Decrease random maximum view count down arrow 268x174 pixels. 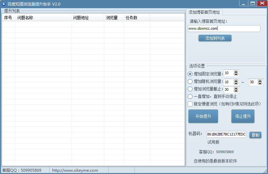tap(260, 83)
